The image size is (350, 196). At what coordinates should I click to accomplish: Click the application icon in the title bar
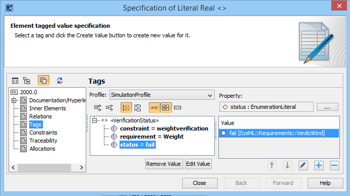pos(10,8)
